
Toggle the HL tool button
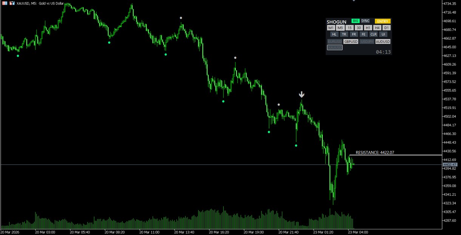click(334, 34)
